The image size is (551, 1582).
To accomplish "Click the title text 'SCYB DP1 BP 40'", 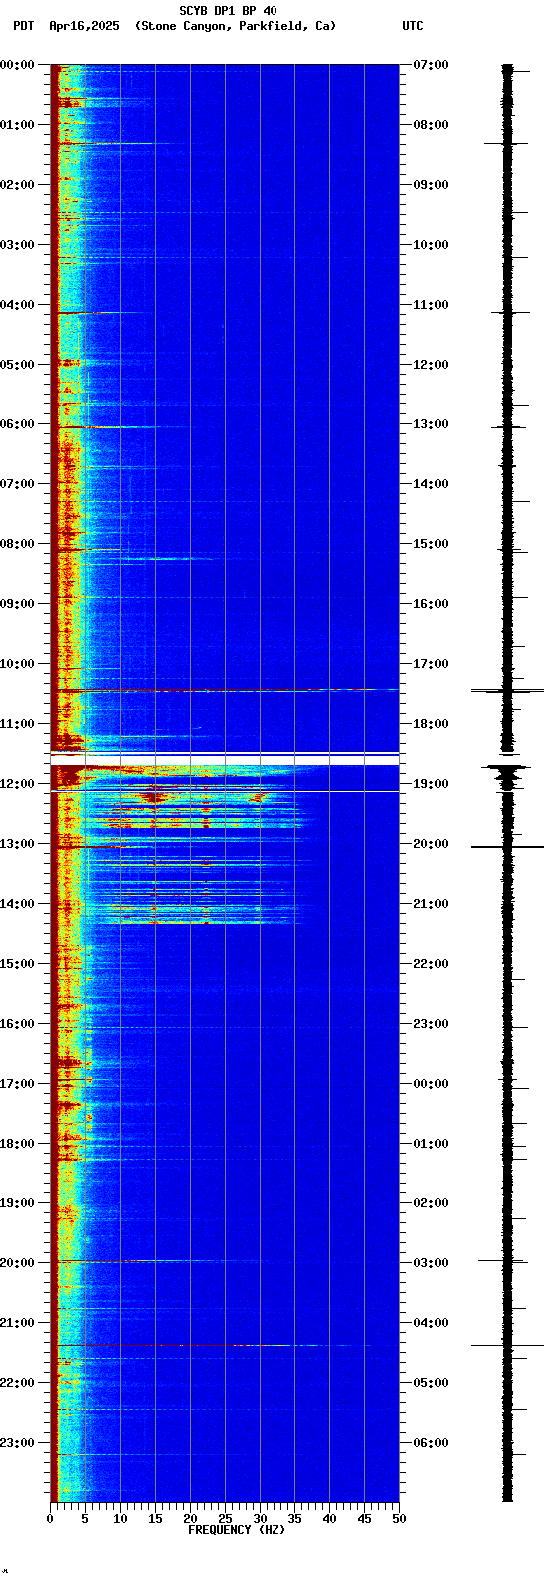I will (228, 11).
